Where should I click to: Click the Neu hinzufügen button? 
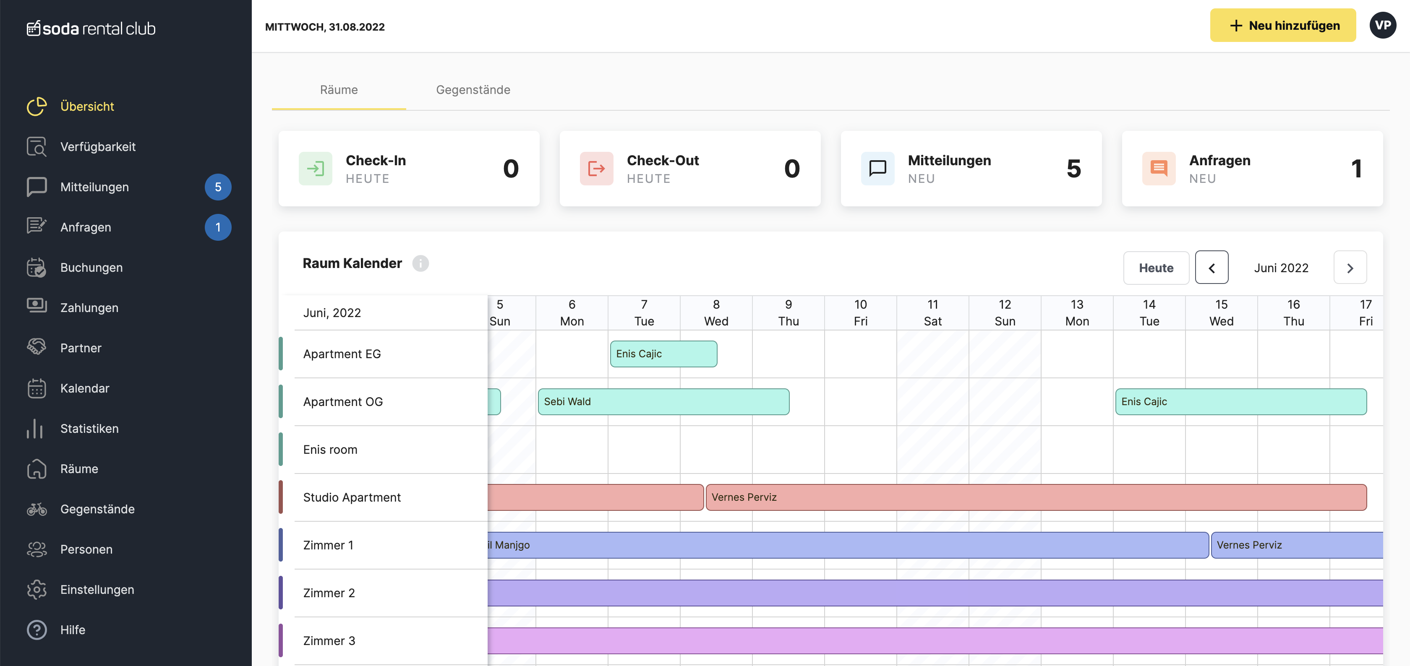(x=1283, y=25)
